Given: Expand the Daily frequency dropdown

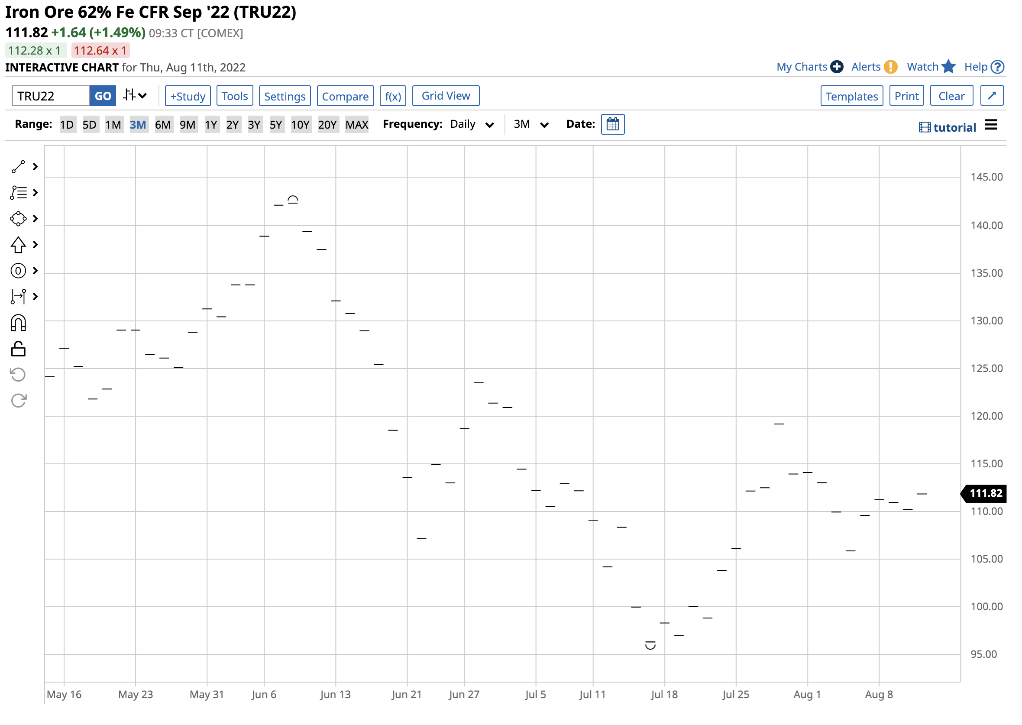Looking at the screenshot, I should pos(472,125).
